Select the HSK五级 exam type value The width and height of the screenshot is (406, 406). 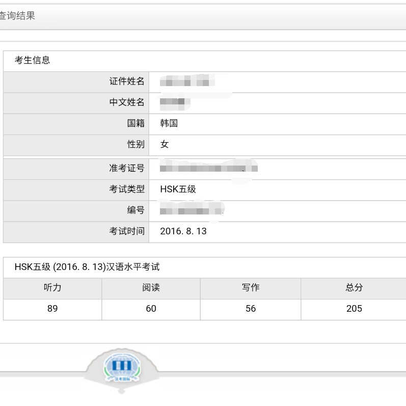178,189
